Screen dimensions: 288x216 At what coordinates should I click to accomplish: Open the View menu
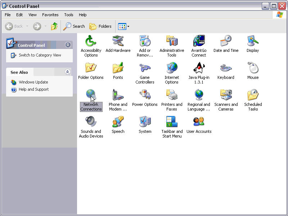click(32, 15)
